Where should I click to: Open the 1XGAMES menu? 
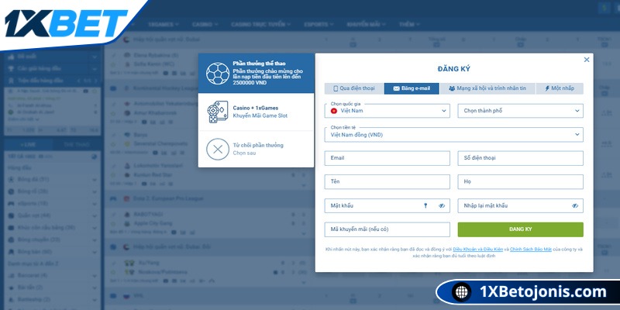pos(164,25)
